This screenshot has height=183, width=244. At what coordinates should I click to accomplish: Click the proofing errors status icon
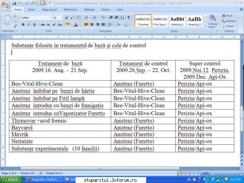click(40, 173)
